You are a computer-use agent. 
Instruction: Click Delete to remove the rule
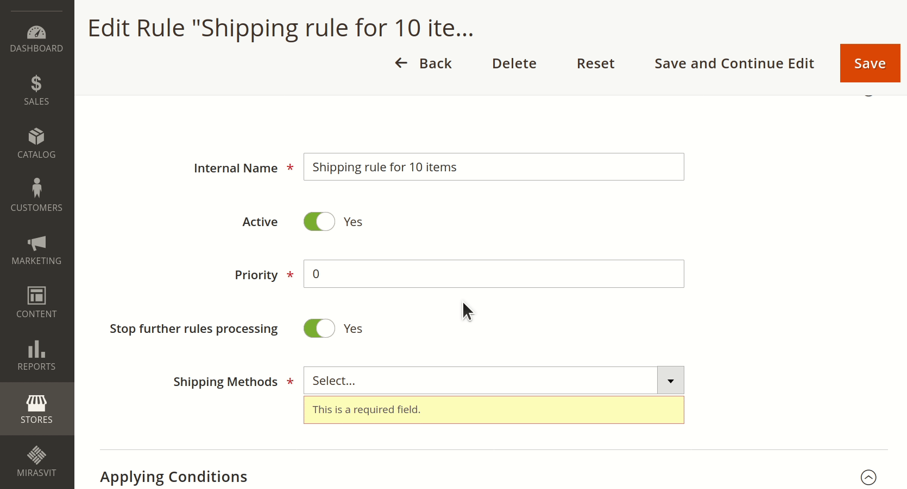(x=514, y=63)
